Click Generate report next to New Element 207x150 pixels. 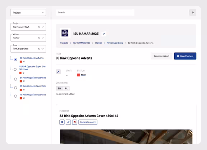coord(161,56)
